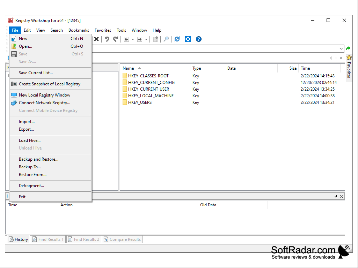Viewport: 358px width, 268px height.
Task: Select Defragment... menu entry
Action: [x=51, y=186]
